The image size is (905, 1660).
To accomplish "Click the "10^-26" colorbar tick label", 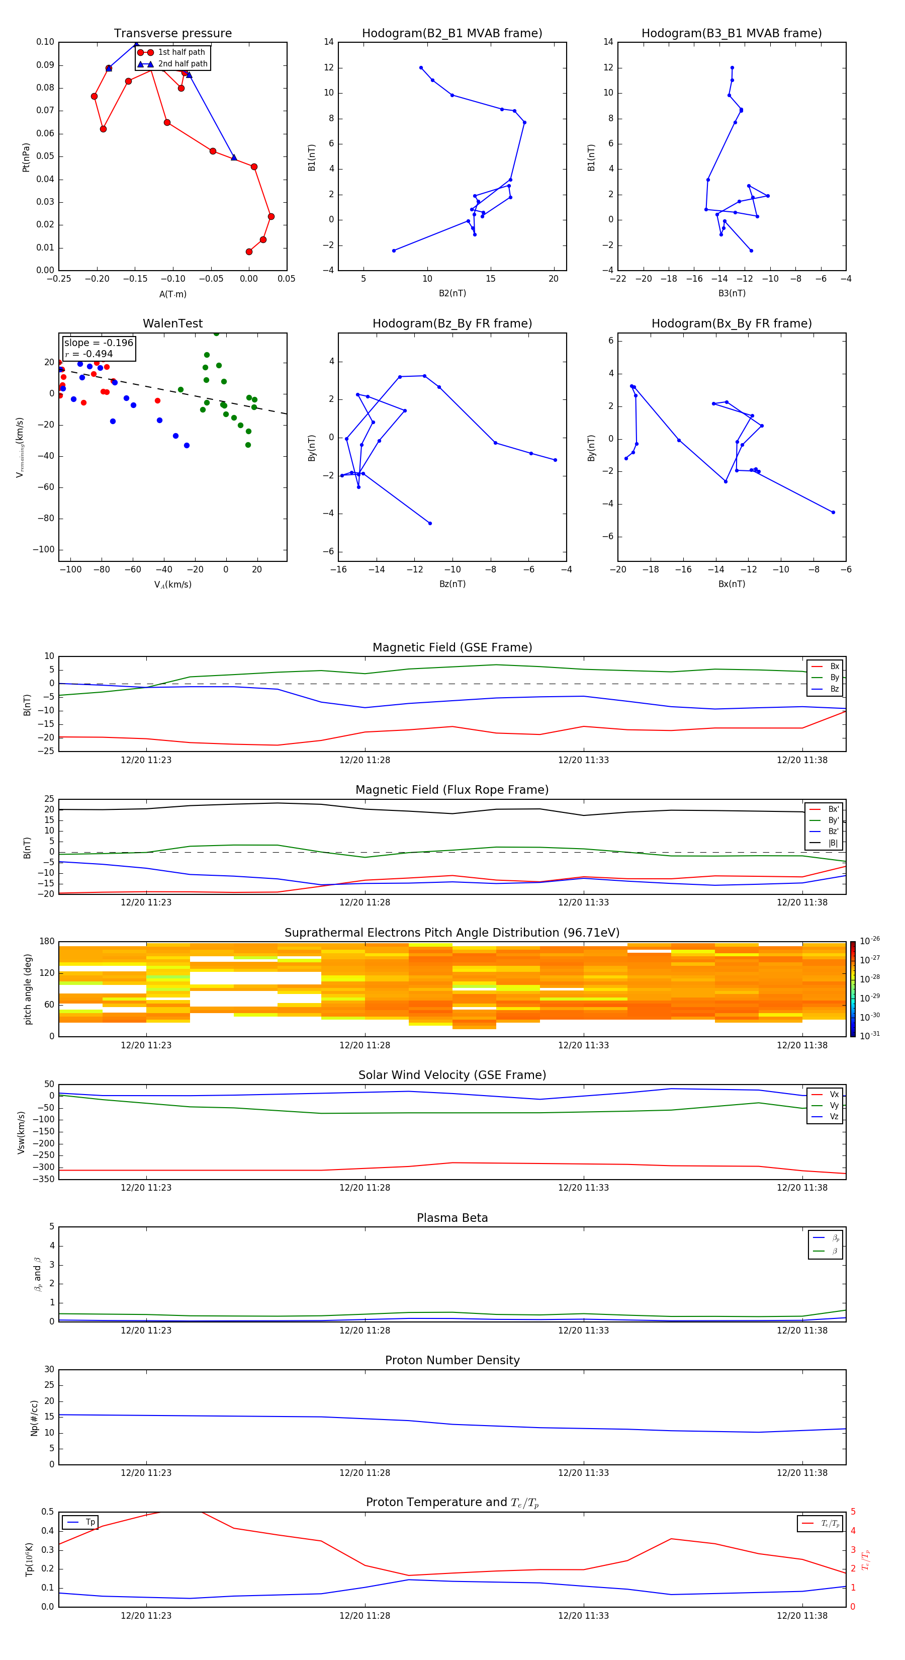I will point(870,941).
